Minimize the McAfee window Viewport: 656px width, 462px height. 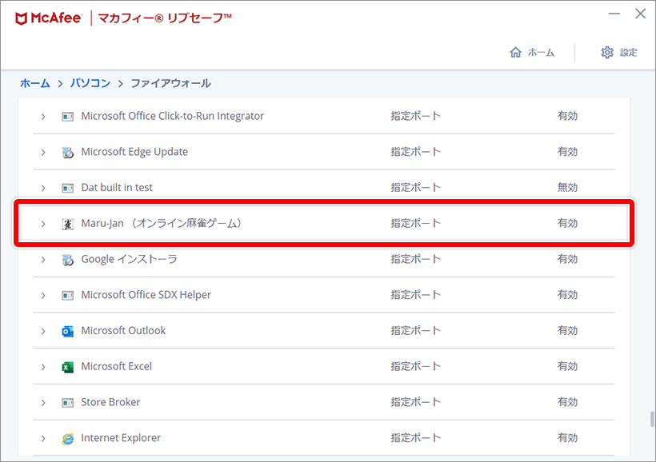pyautogui.click(x=614, y=14)
